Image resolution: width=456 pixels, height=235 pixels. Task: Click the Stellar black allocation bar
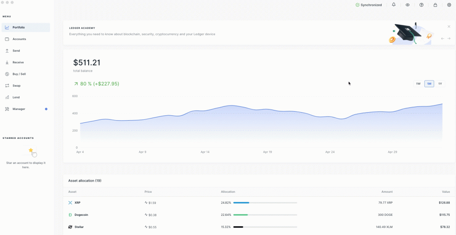coord(238,227)
